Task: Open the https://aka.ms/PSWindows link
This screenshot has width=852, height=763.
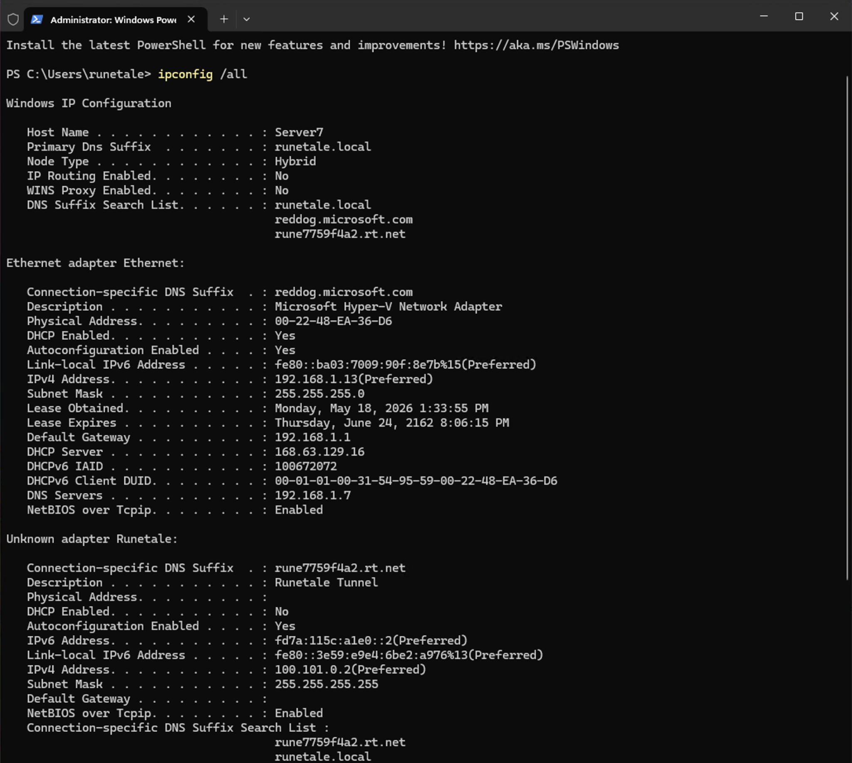Action: (x=536, y=45)
